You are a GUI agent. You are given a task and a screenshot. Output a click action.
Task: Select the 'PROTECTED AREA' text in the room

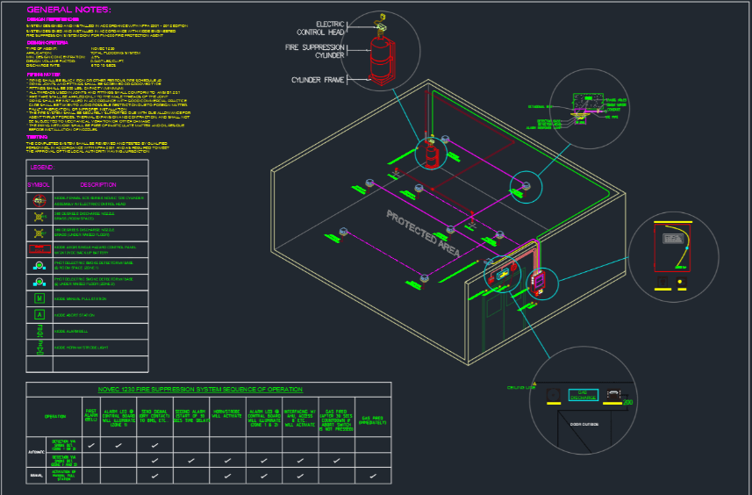click(x=423, y=233)
